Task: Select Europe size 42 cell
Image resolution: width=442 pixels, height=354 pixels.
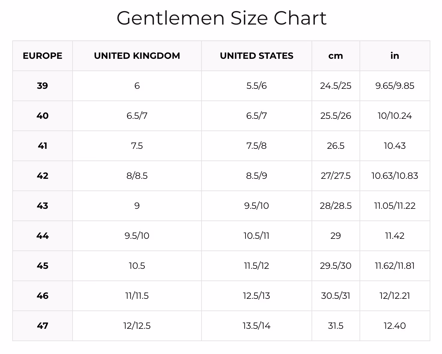Action: (43, 176)
